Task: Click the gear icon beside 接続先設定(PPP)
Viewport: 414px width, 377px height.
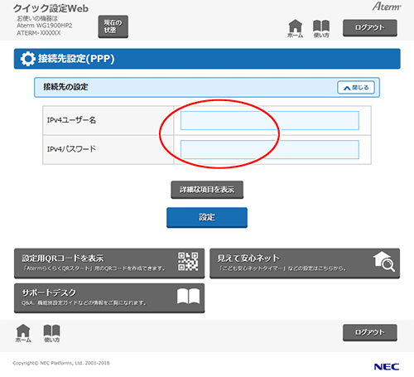Action: 27,59
